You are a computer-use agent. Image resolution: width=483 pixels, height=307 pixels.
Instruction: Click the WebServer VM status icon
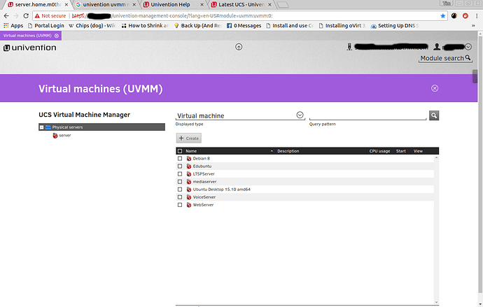tap(189, 205)
